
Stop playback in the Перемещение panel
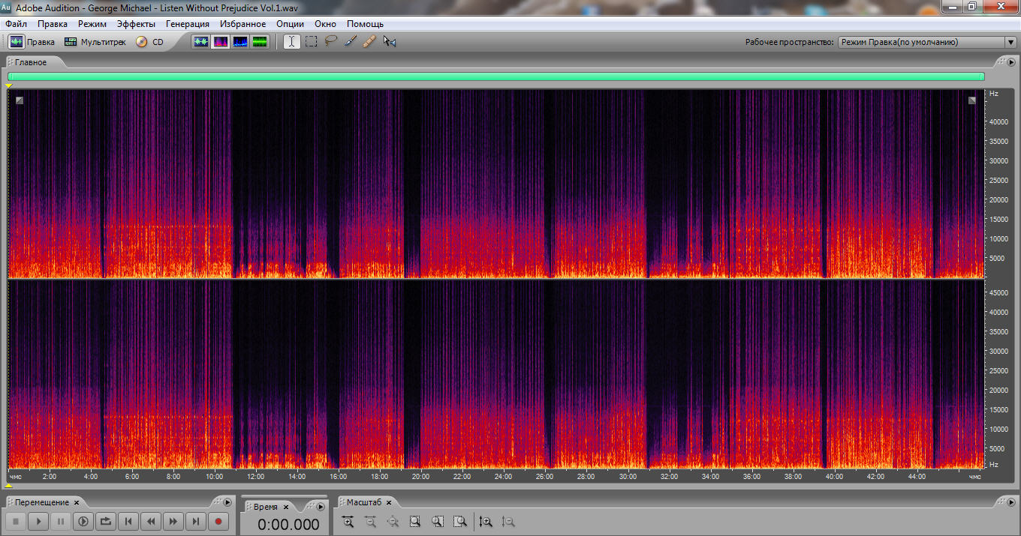16,521
